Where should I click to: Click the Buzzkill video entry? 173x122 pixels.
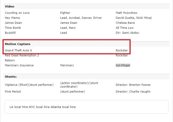[x=11, y=33]
